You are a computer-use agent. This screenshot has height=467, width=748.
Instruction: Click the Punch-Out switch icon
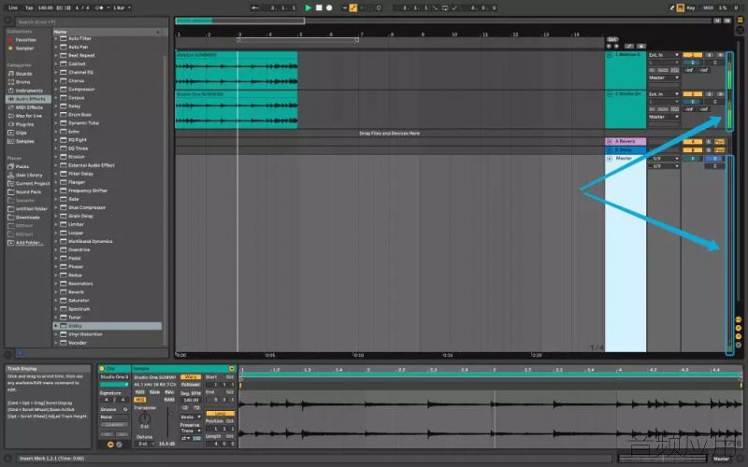click(454, 7)
